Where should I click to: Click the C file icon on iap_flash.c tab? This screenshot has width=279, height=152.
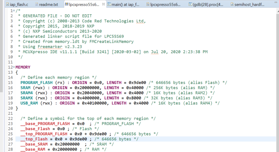[x=8, y=4]
